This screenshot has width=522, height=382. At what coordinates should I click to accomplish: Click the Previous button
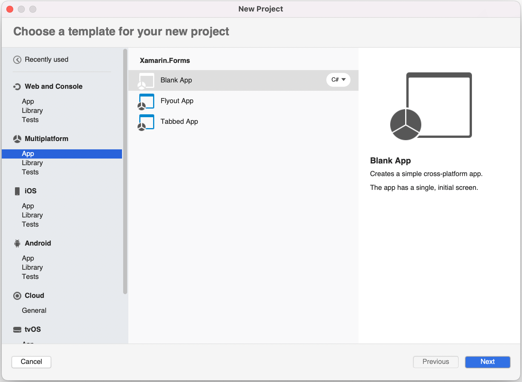435,362
